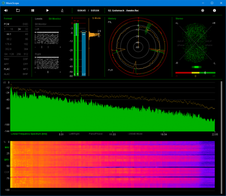
Task: Switch to the Bit Monitor tab
Action: pos(55,19)
